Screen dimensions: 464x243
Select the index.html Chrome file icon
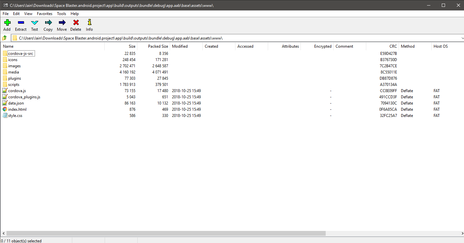[x=5, y=109]
